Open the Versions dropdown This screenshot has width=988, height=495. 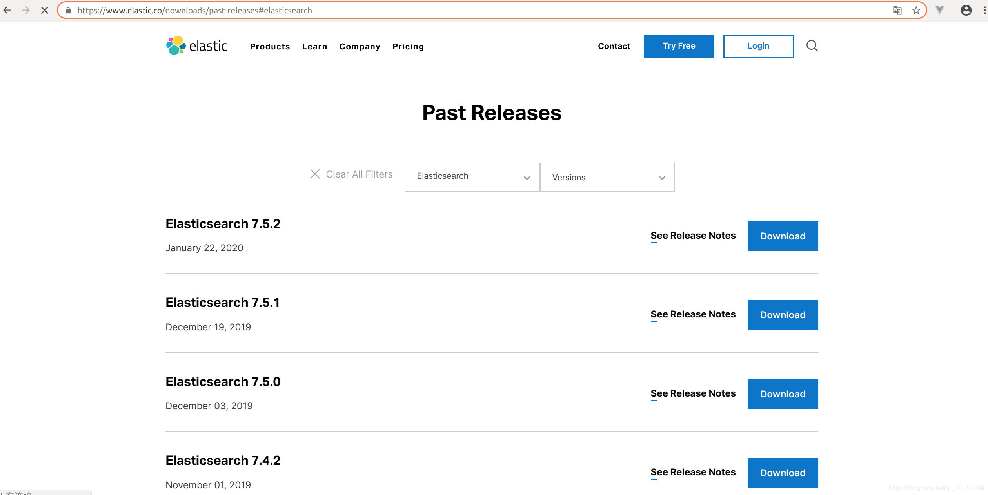(607, 177)
